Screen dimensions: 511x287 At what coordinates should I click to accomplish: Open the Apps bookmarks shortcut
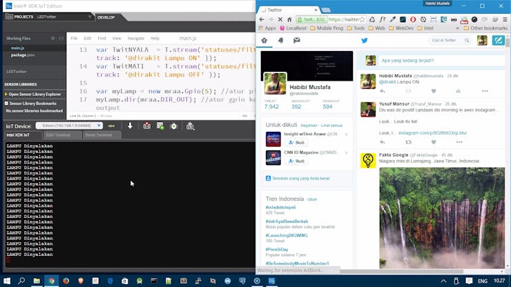pos(267,28)
